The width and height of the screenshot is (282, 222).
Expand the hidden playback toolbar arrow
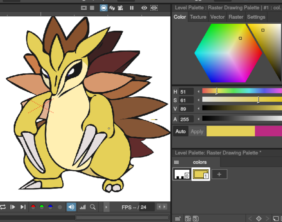106,207
